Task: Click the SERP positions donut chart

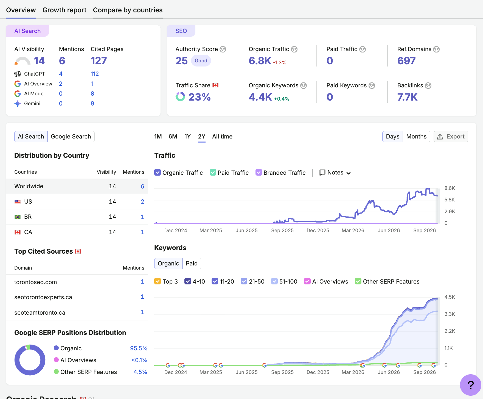Action: pyautogui.click(x=30, y=360)
